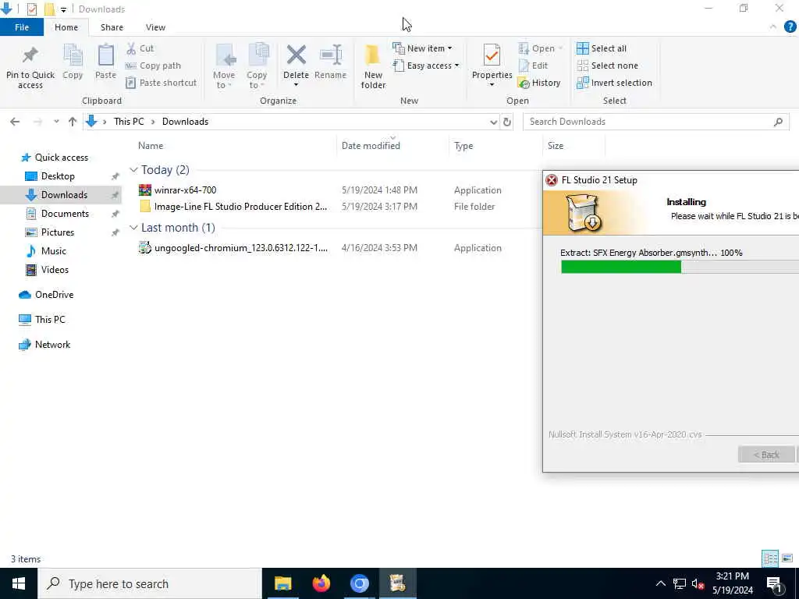The height and width of the screenshot is (599, 799).
Task: Switch to the View ribbon tab
Action: click(155, 27)
